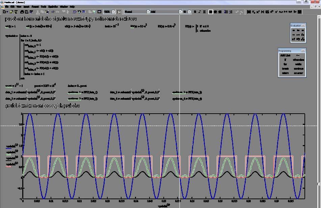The height and width of the screenshot is (208, 321).
Task: Click the while button in Programming palette
Action: coord(298,64)
